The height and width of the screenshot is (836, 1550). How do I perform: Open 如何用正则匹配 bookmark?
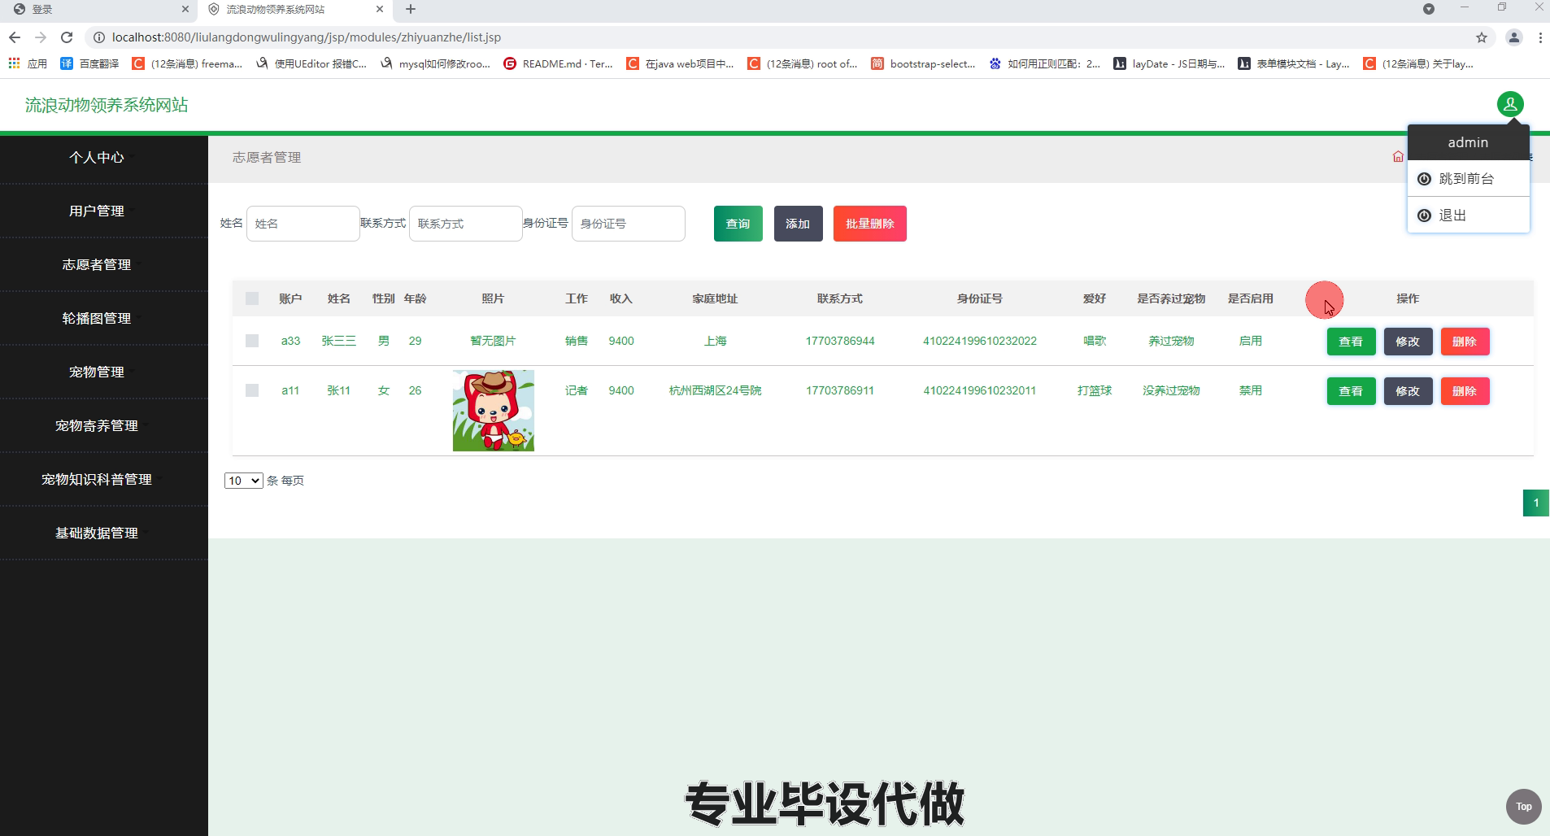[x=1045, y=63]
